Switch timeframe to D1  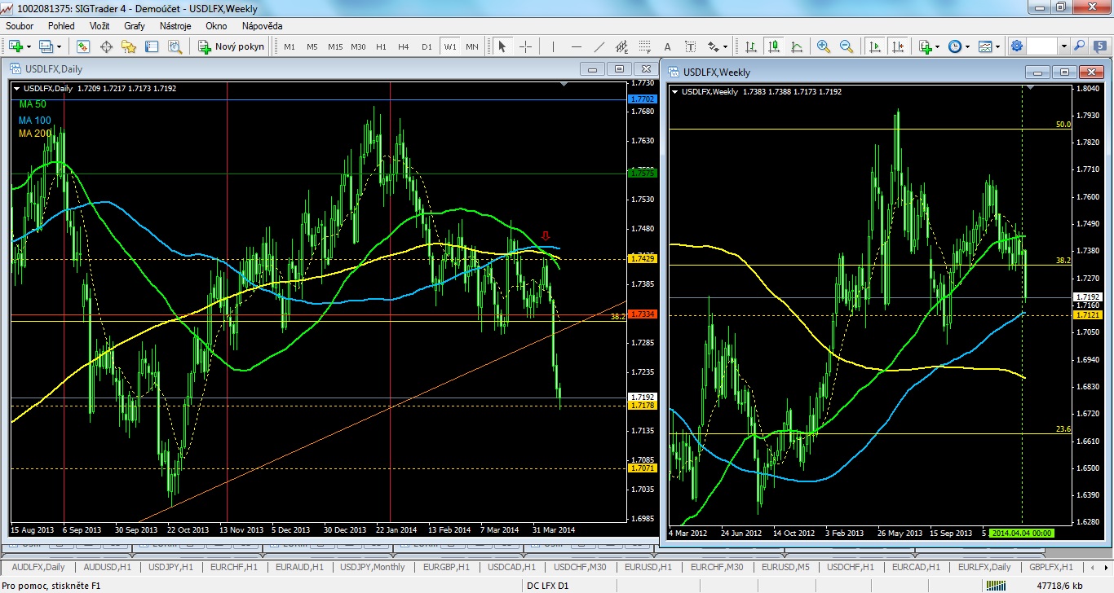(427, 47)
